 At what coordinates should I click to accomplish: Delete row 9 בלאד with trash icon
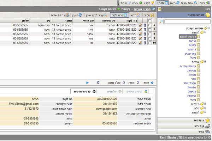145,38
